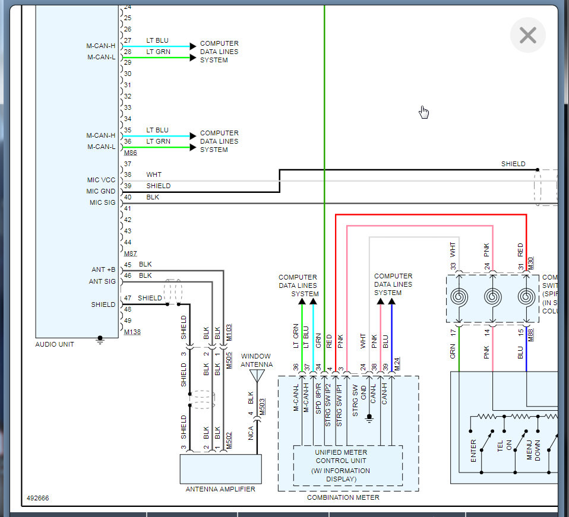Click the arrowhead on pin 28 LT GRN wire

(192, 58)
